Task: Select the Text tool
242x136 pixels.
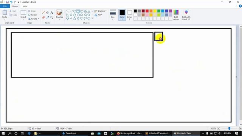Action: 52,12
